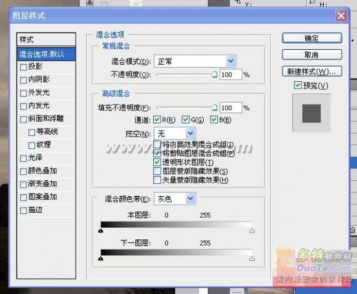
Task: Check 将内部效果混合成组 option
Action: [x=157, y=145]
